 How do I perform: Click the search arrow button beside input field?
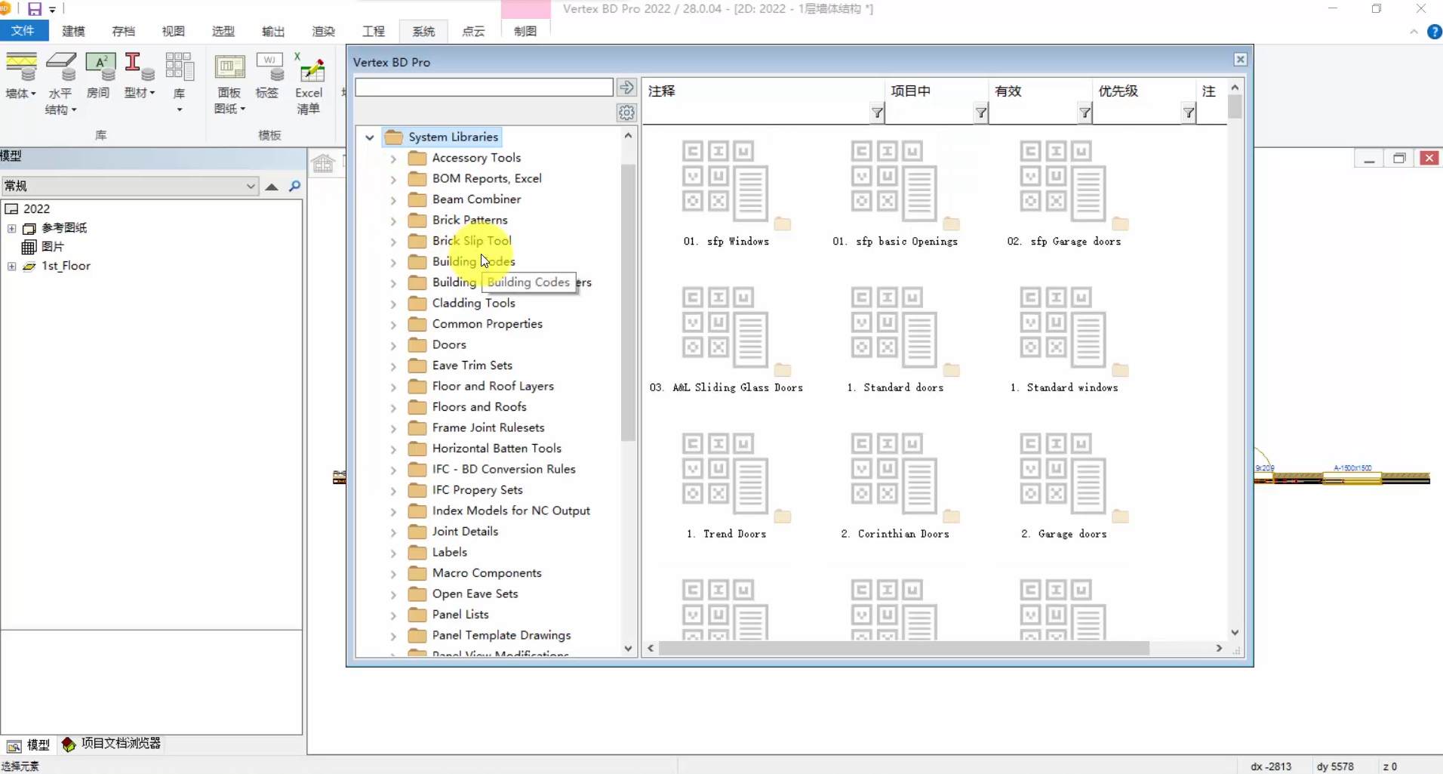click(x=626, y=88)
